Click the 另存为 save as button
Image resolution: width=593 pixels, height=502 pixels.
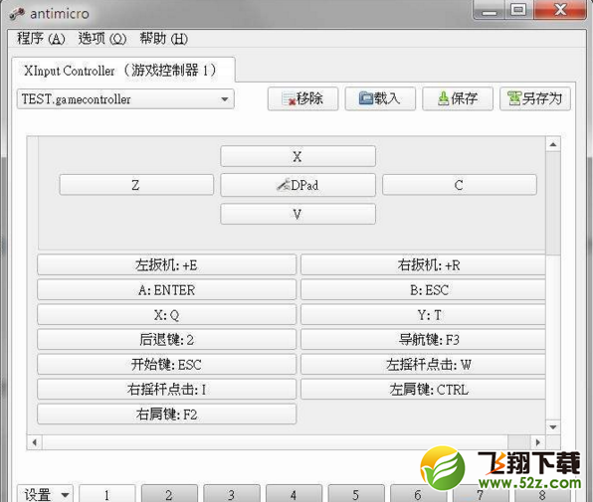pos(534,99)
